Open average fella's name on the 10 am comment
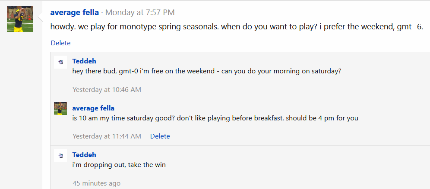This screenshot has height=189, width=430. pos(93,108)
